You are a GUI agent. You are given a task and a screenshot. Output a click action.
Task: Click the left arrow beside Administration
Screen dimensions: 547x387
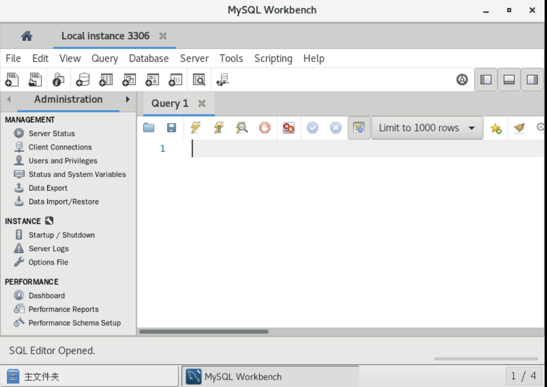click(9, 99)
